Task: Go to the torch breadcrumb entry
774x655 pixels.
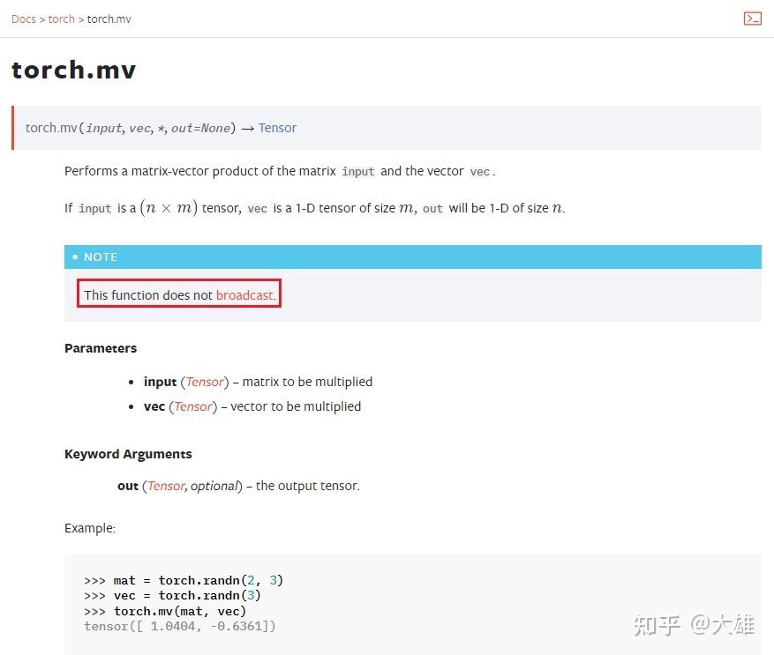Action: click(61, 19)
